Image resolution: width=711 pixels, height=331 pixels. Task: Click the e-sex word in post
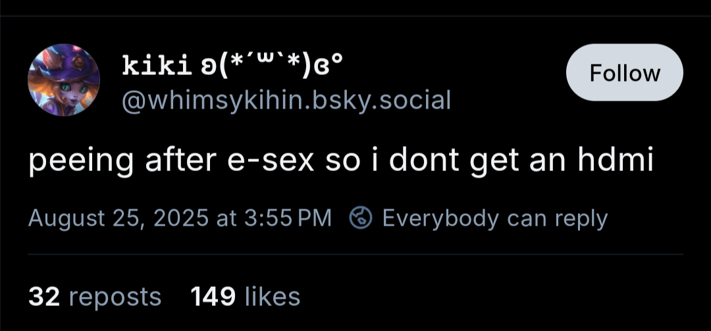(276, 162)
